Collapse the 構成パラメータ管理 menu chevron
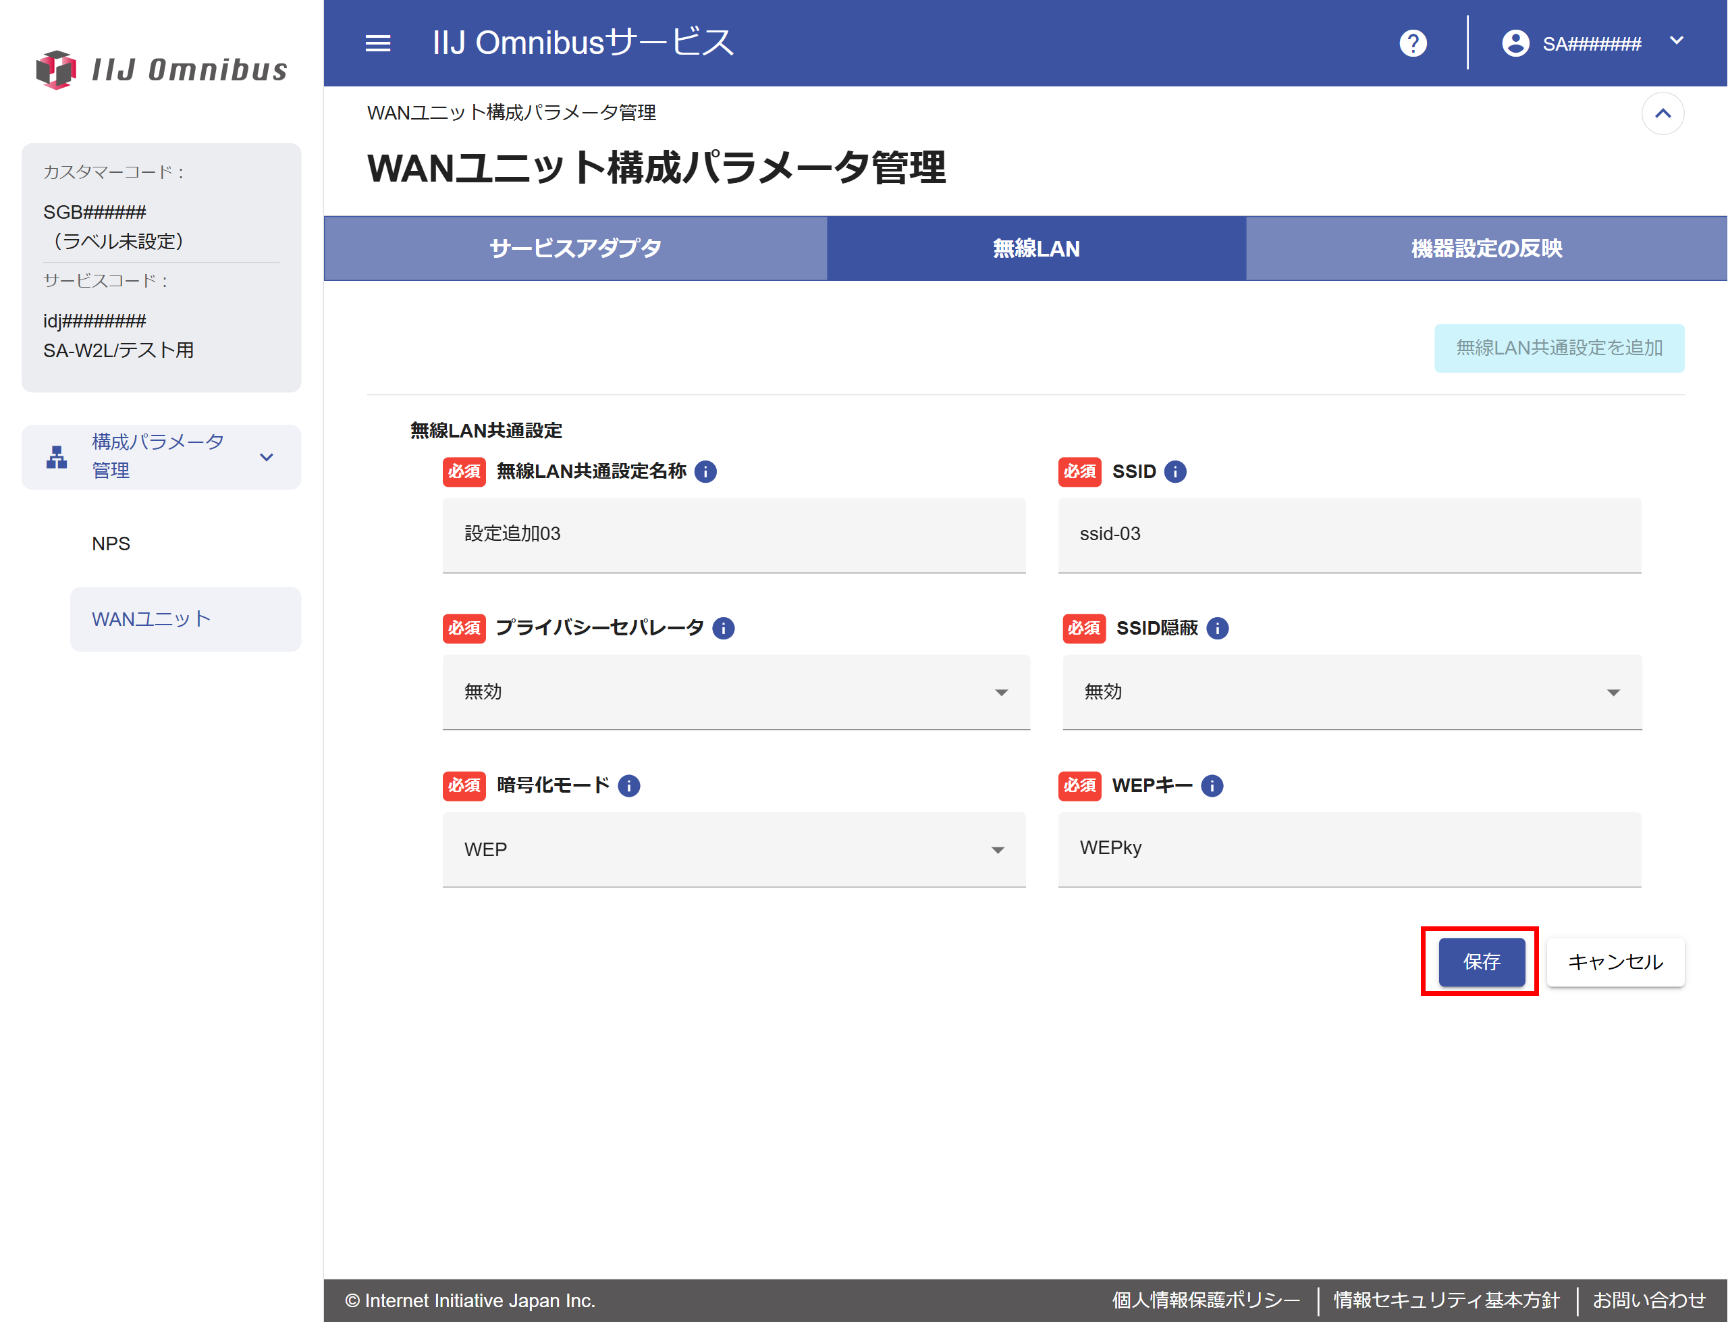 pyautogui.click(x=267, y=457)
